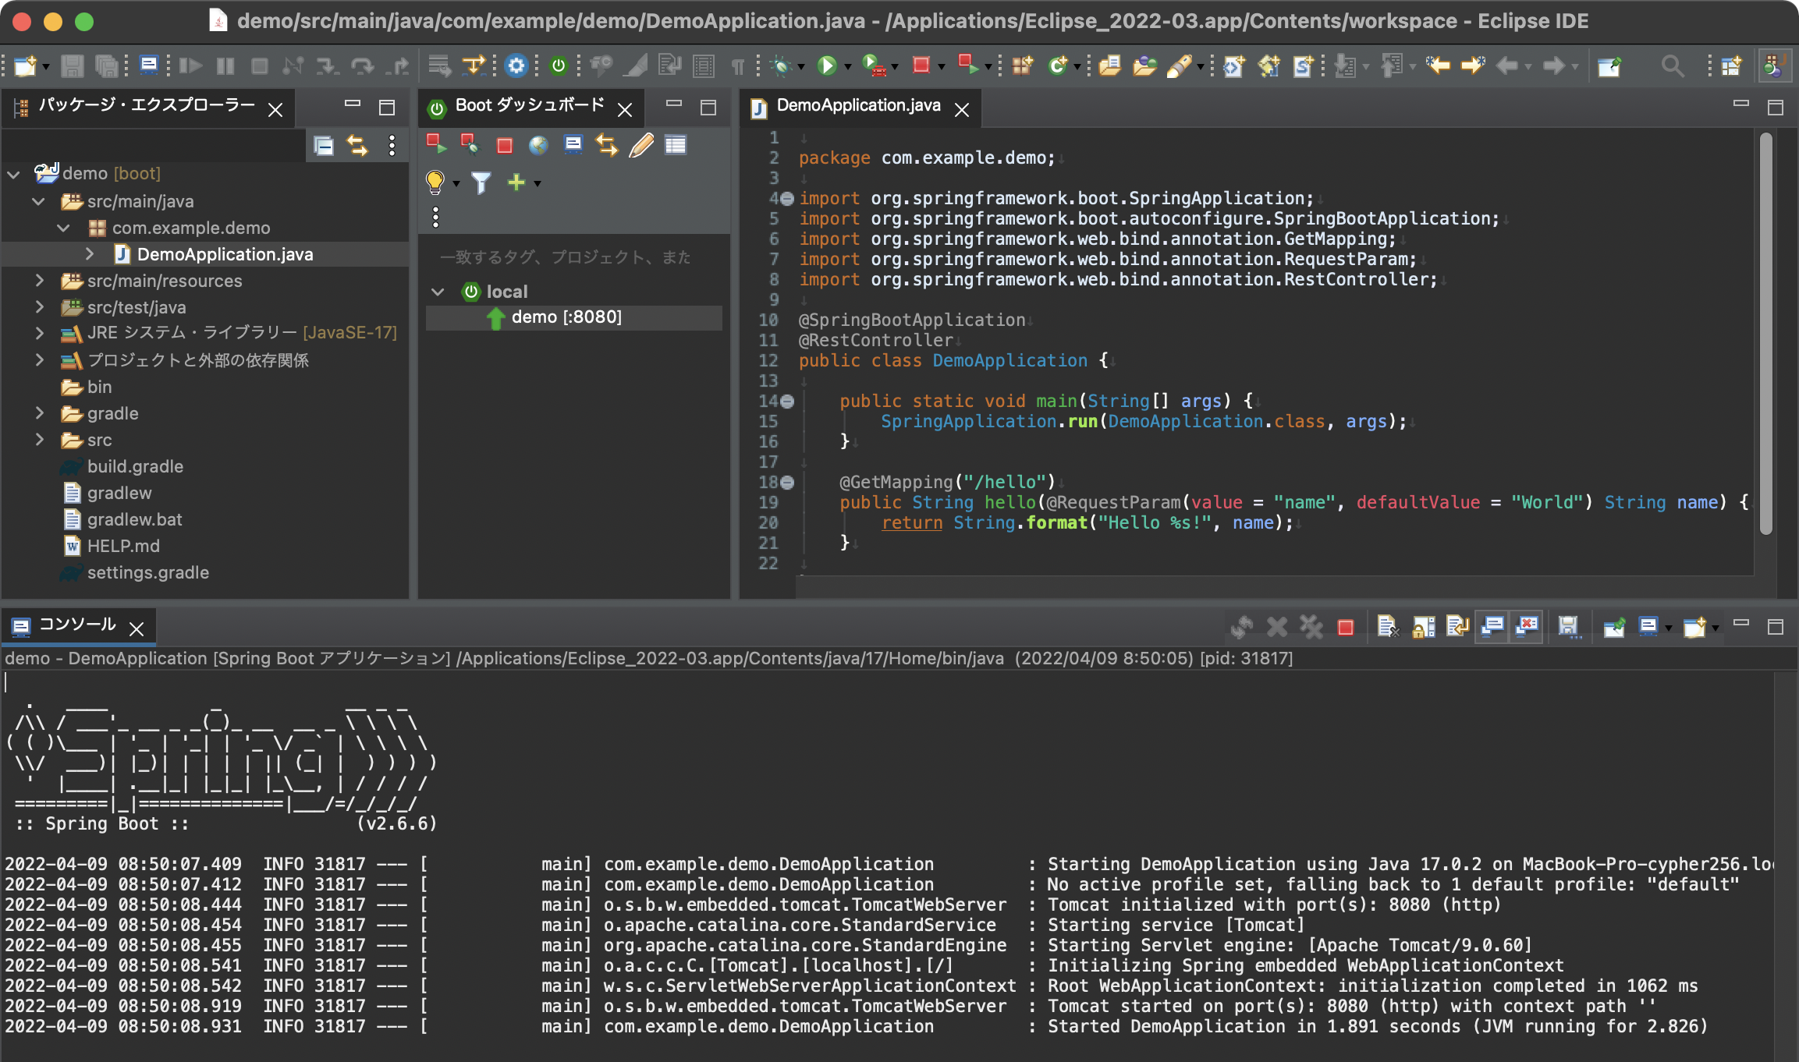1799x1062 pixels.
Task: Collapse the demo [boot] project node
Action: (13, 174)
